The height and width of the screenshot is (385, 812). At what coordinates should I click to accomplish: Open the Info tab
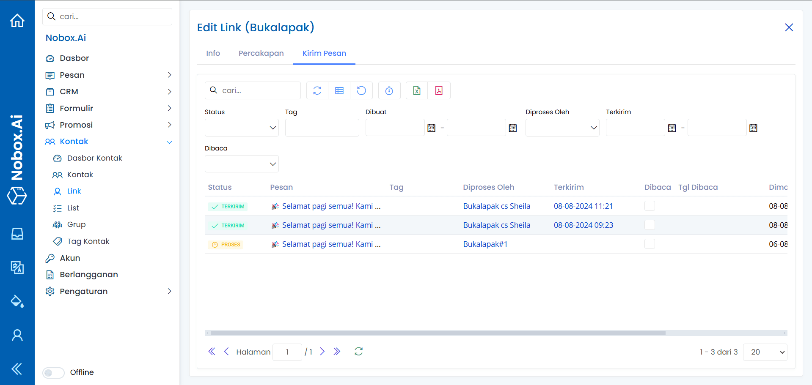(x=213, y=53)
